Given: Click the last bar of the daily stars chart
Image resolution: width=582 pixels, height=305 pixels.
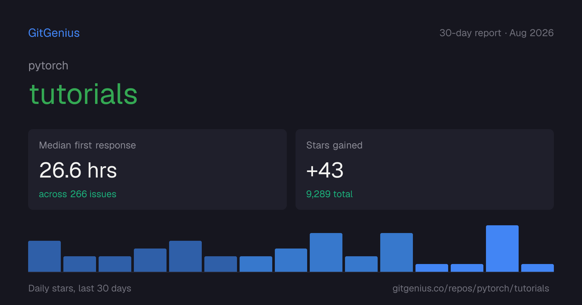Looking at the screenshot, I should pos(537,268).
